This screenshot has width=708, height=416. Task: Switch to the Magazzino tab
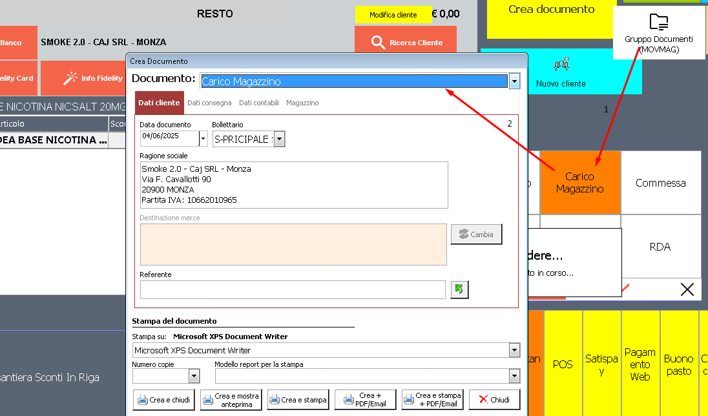tap(302, 103)
